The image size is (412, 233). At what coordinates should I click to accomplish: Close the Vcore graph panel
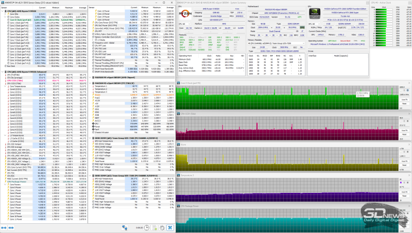point(409,145)
